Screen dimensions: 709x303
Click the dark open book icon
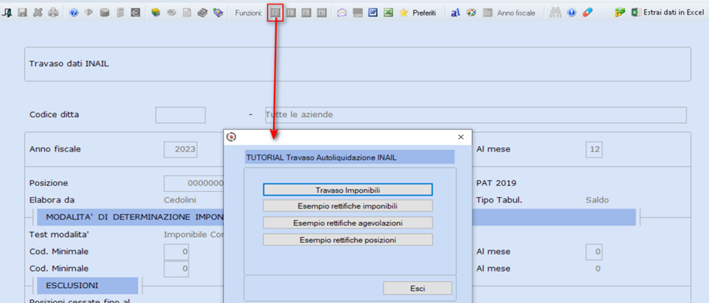pos(202,13)
